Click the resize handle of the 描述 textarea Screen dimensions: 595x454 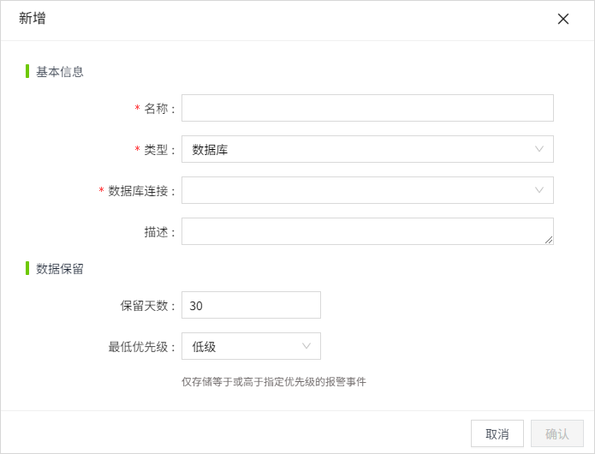coord(549,240)
